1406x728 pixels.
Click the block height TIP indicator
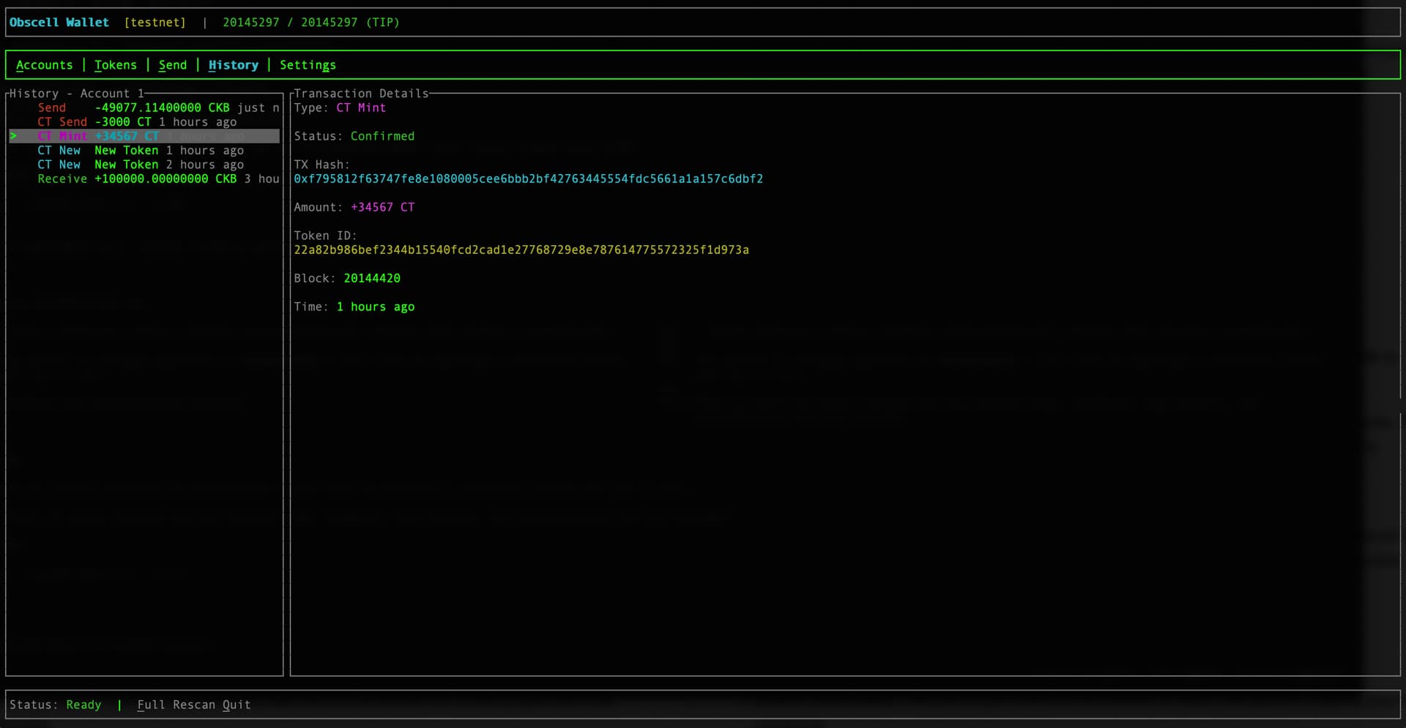point(310,23)
